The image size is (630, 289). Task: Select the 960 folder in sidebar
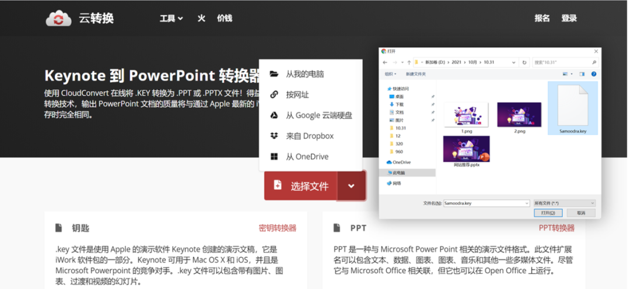(396, 151)
